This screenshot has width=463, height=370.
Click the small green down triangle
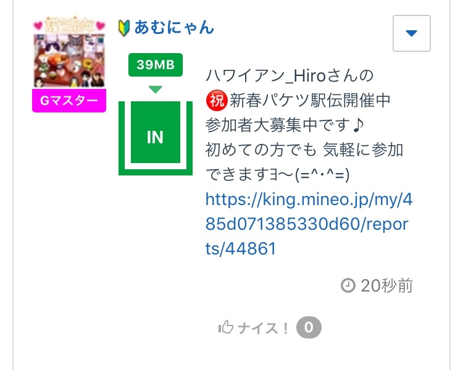tap(156, 89)
